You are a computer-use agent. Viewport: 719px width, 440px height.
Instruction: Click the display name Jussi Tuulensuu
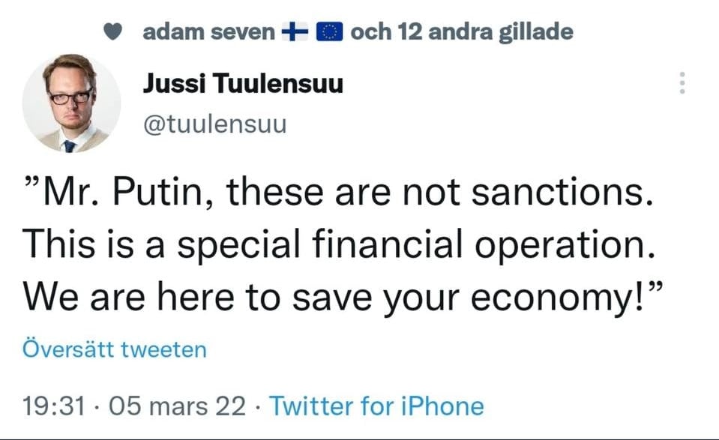coord(243,85)
